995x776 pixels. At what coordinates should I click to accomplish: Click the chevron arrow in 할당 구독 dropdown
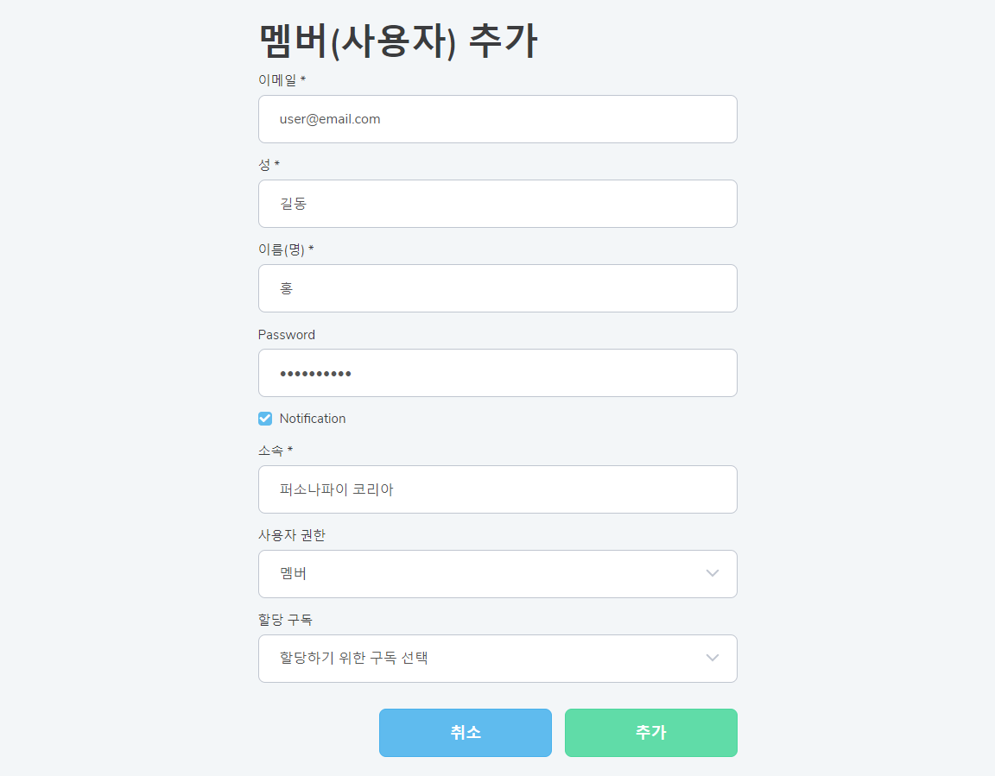[713, 659]
